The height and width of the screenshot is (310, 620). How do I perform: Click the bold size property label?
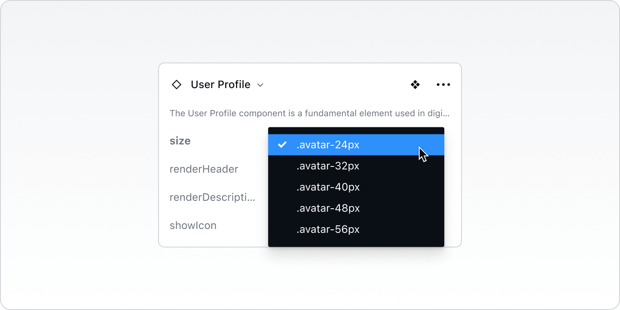tap(180, 140)
